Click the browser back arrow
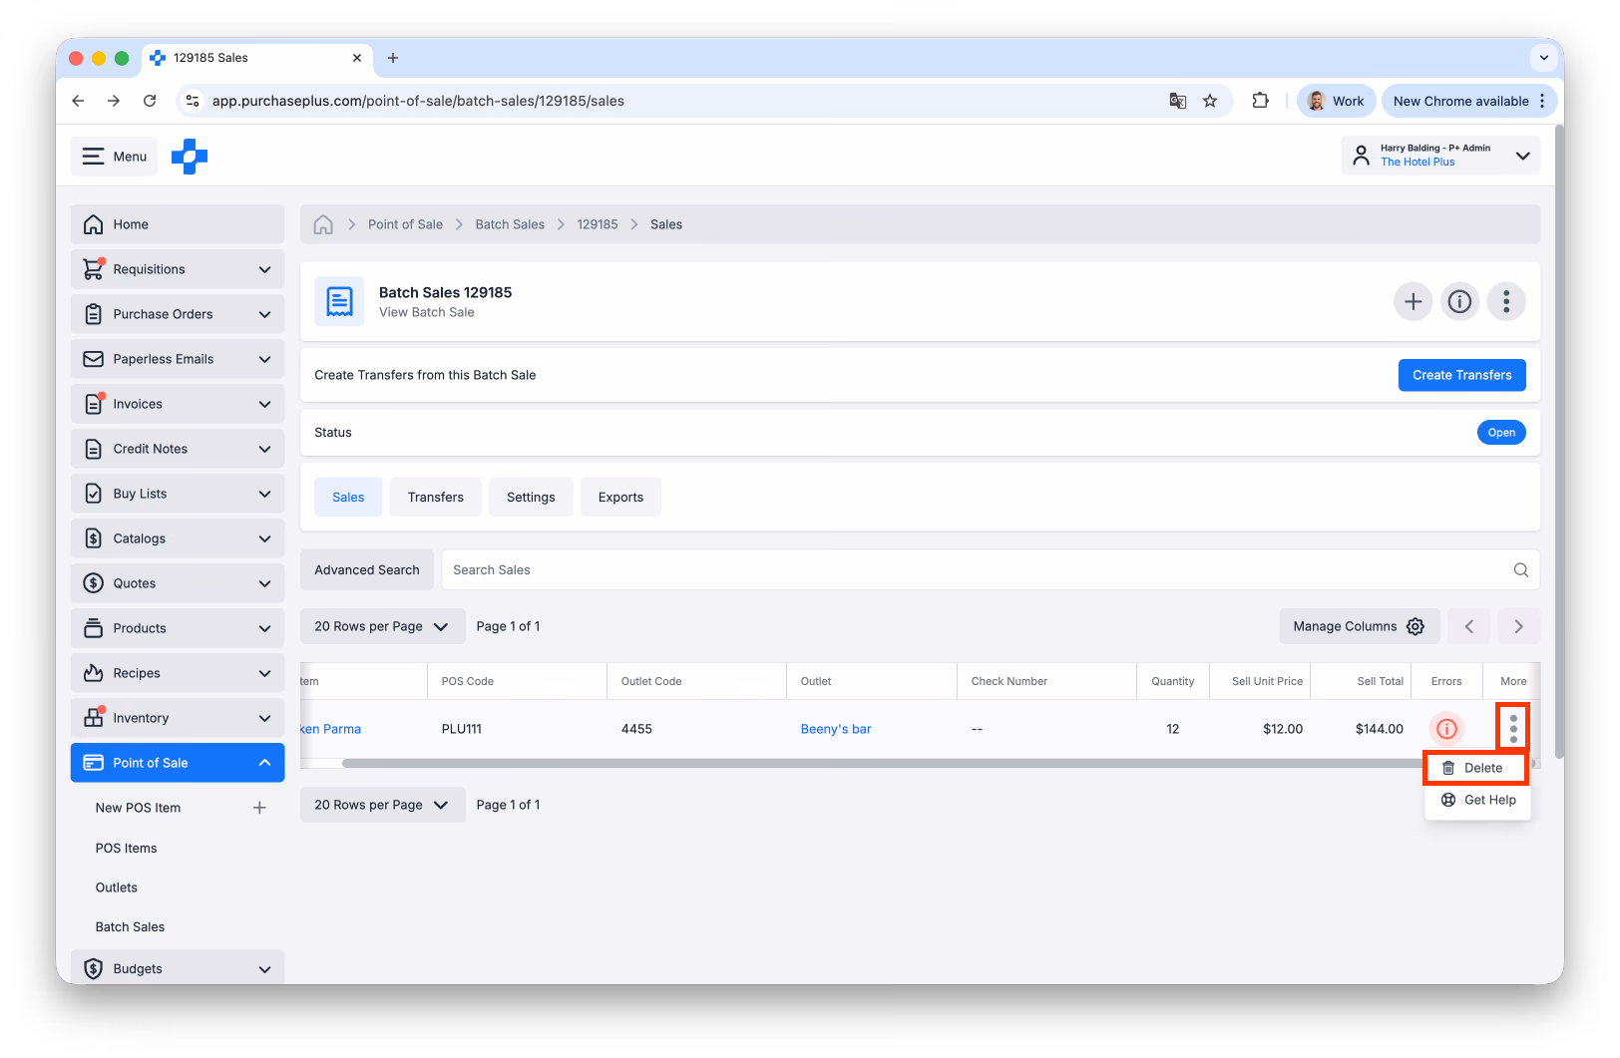 78,101
